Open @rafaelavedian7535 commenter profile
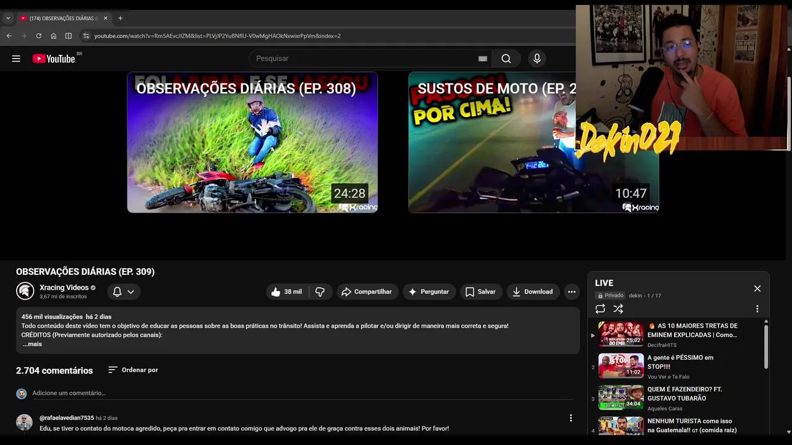The image size is (792, 445). click(67, 418)
